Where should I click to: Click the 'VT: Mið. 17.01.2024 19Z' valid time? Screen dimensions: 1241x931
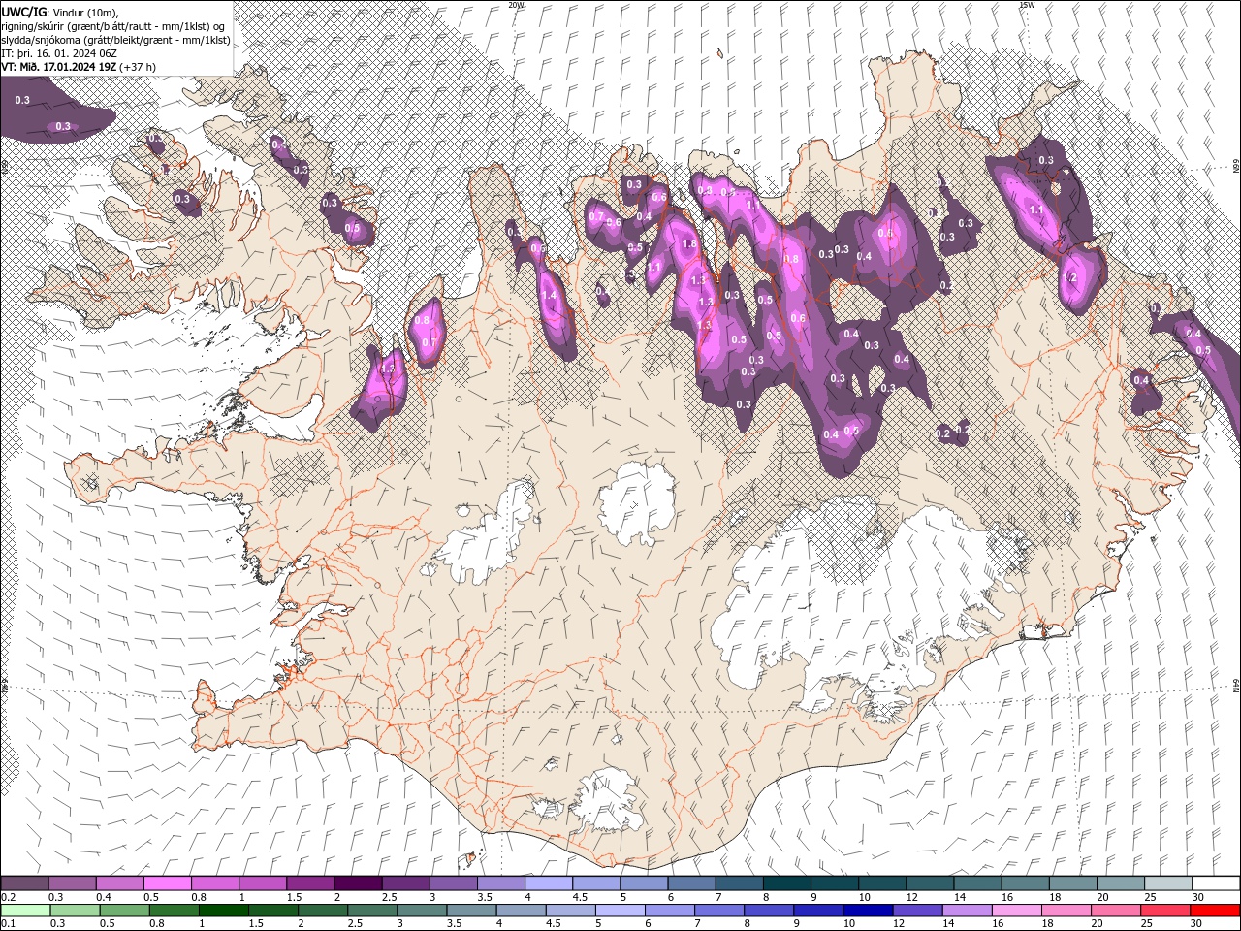(x=58, y=67)
